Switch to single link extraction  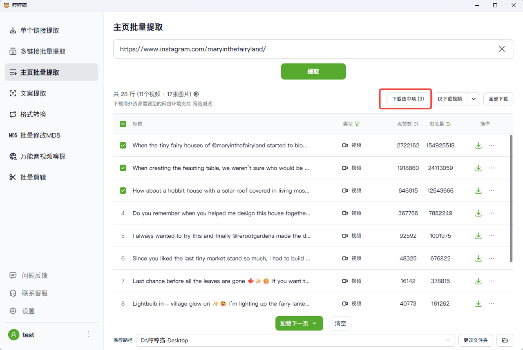coord(40,31)
